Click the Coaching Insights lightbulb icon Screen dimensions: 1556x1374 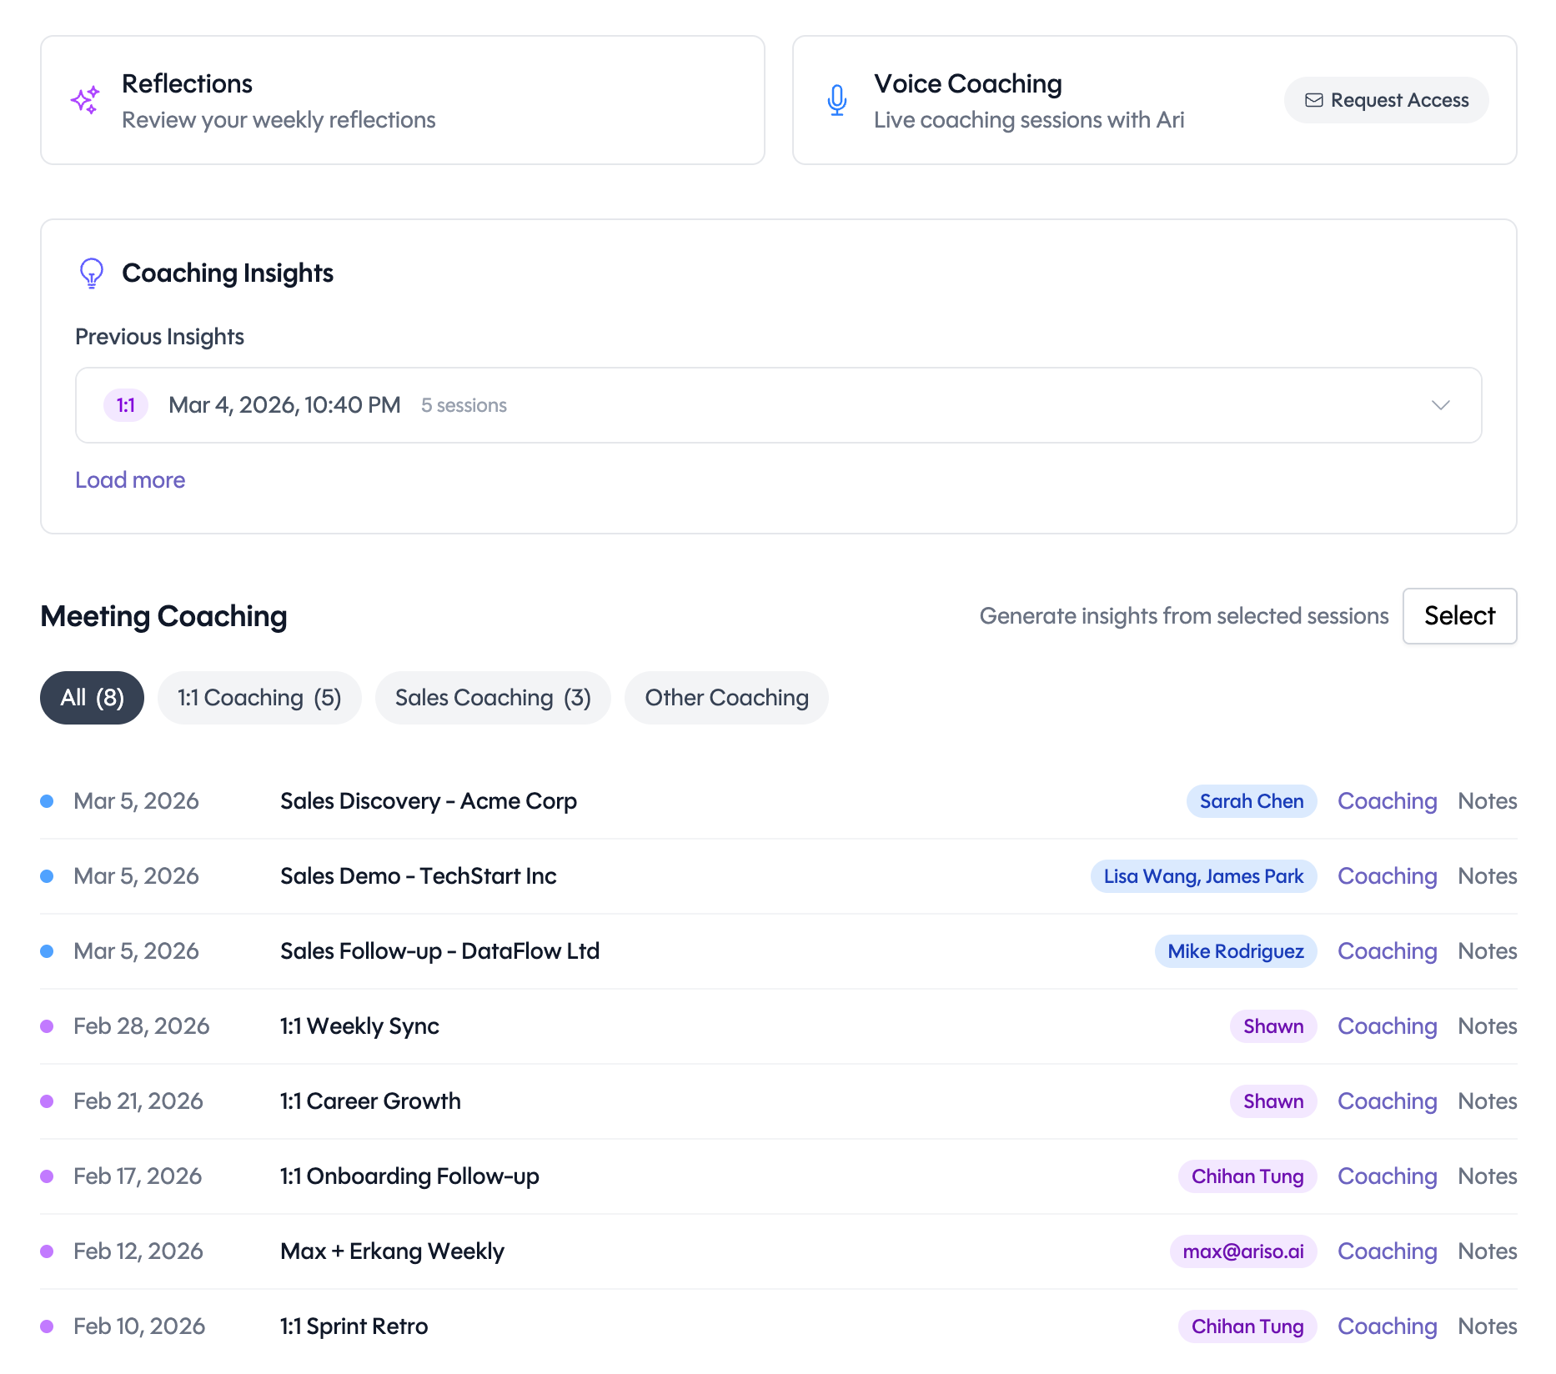(91, 273)
